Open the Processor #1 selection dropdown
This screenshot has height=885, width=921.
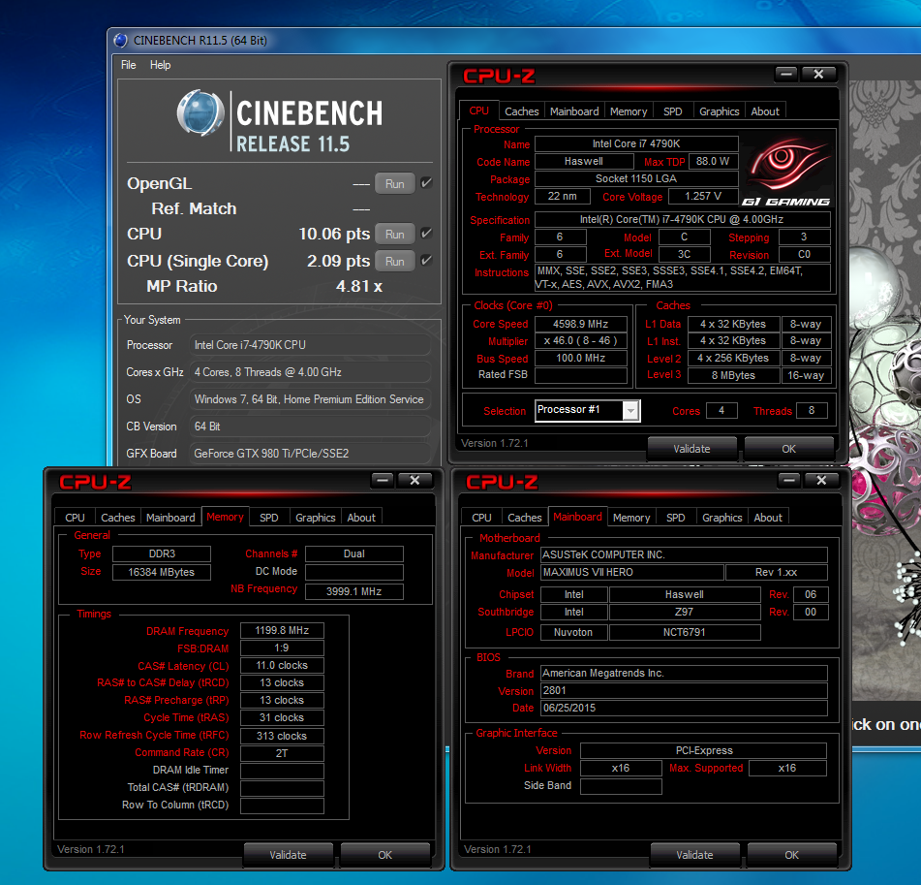click(630, 410)
